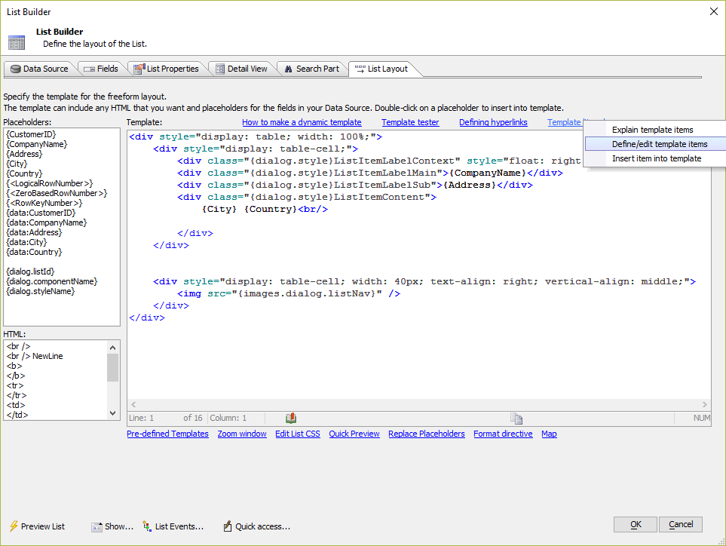Open List Events... button
The image size is (726, 546).
[x=173, y=526]
